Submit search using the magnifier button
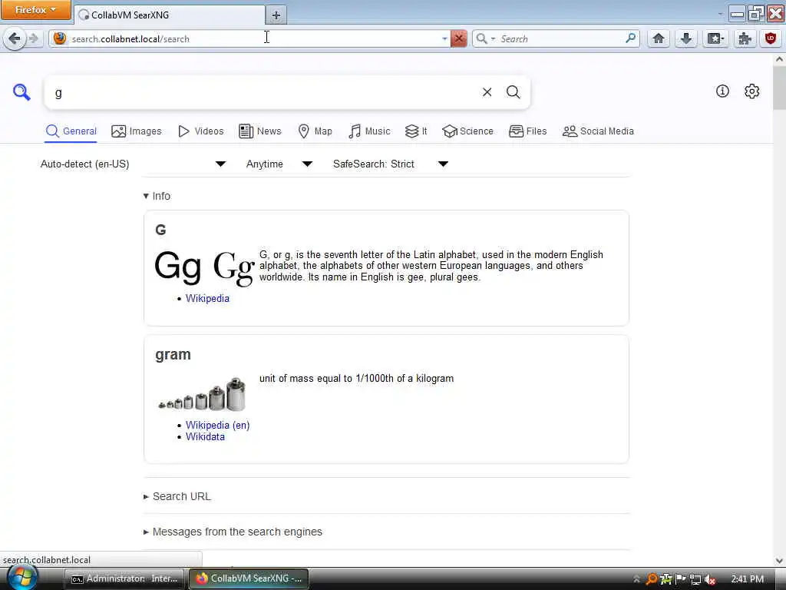The width and height of the screenshot is (786, 590). pos(513,92)
